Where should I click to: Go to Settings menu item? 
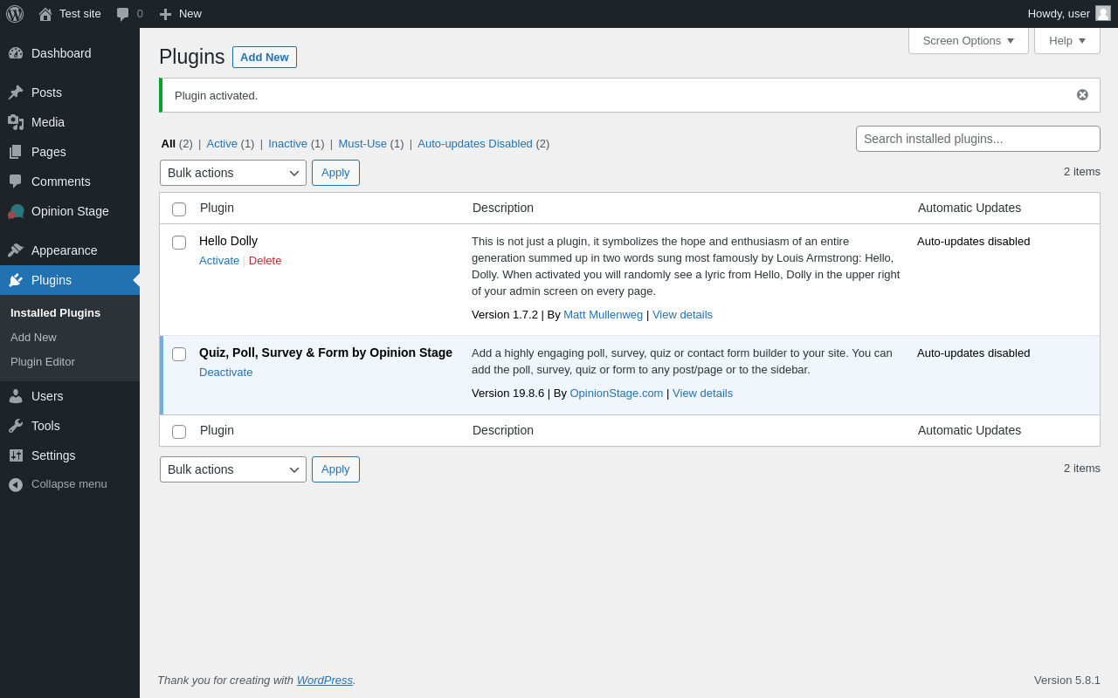point(70,455)
